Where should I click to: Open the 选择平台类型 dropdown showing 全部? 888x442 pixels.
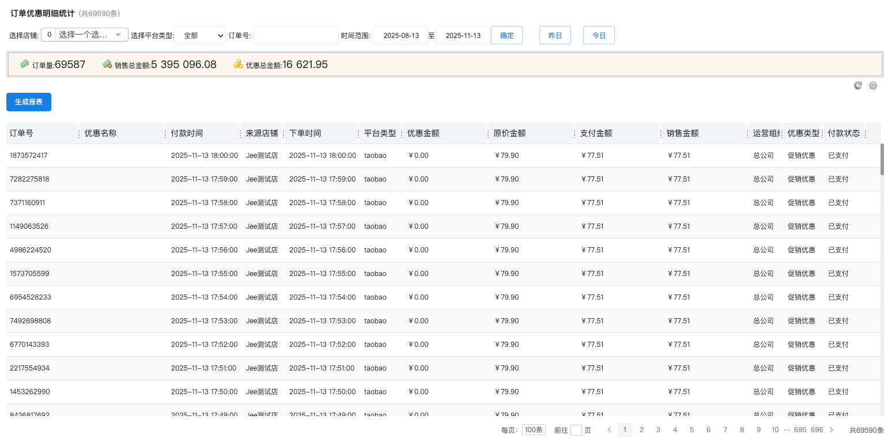pos(199,36)
